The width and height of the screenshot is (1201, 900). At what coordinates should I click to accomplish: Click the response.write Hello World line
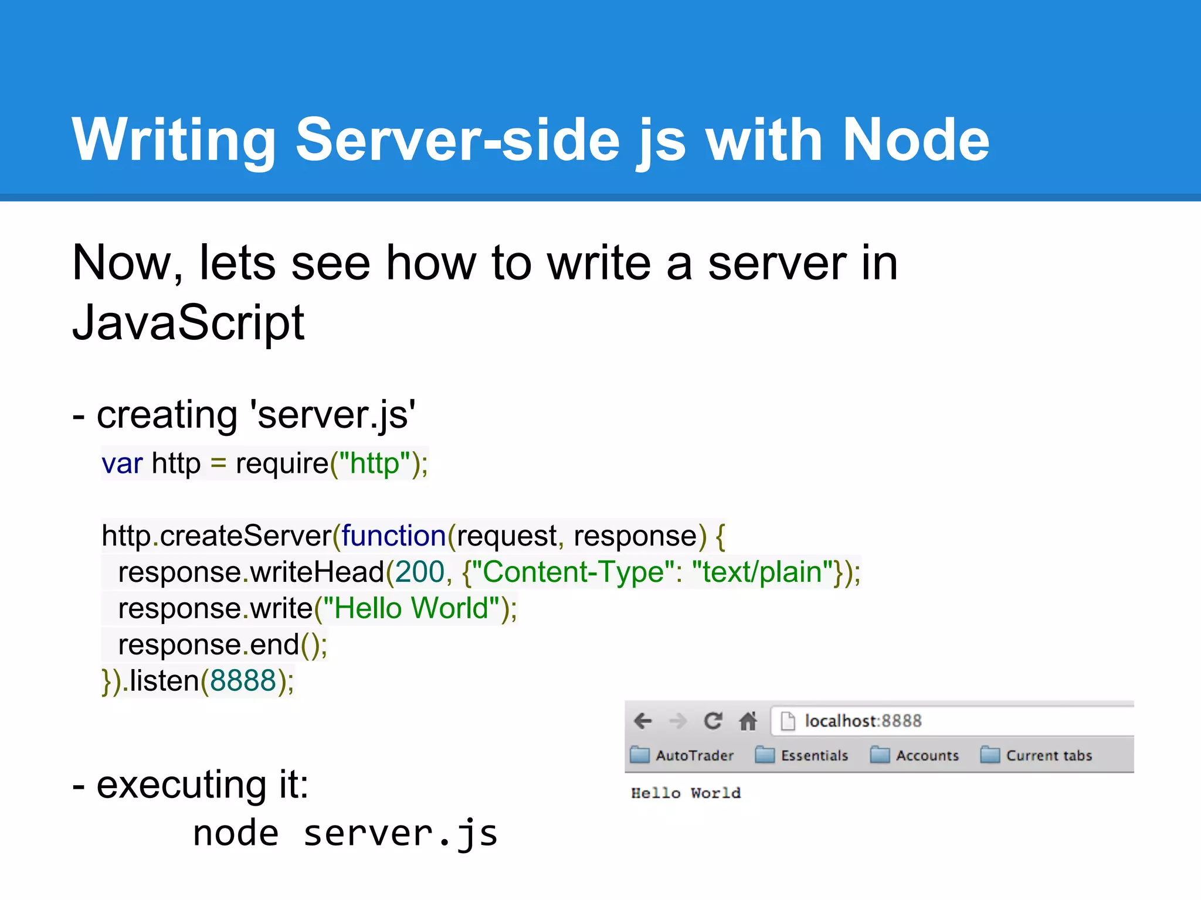[x=317, y=608]
